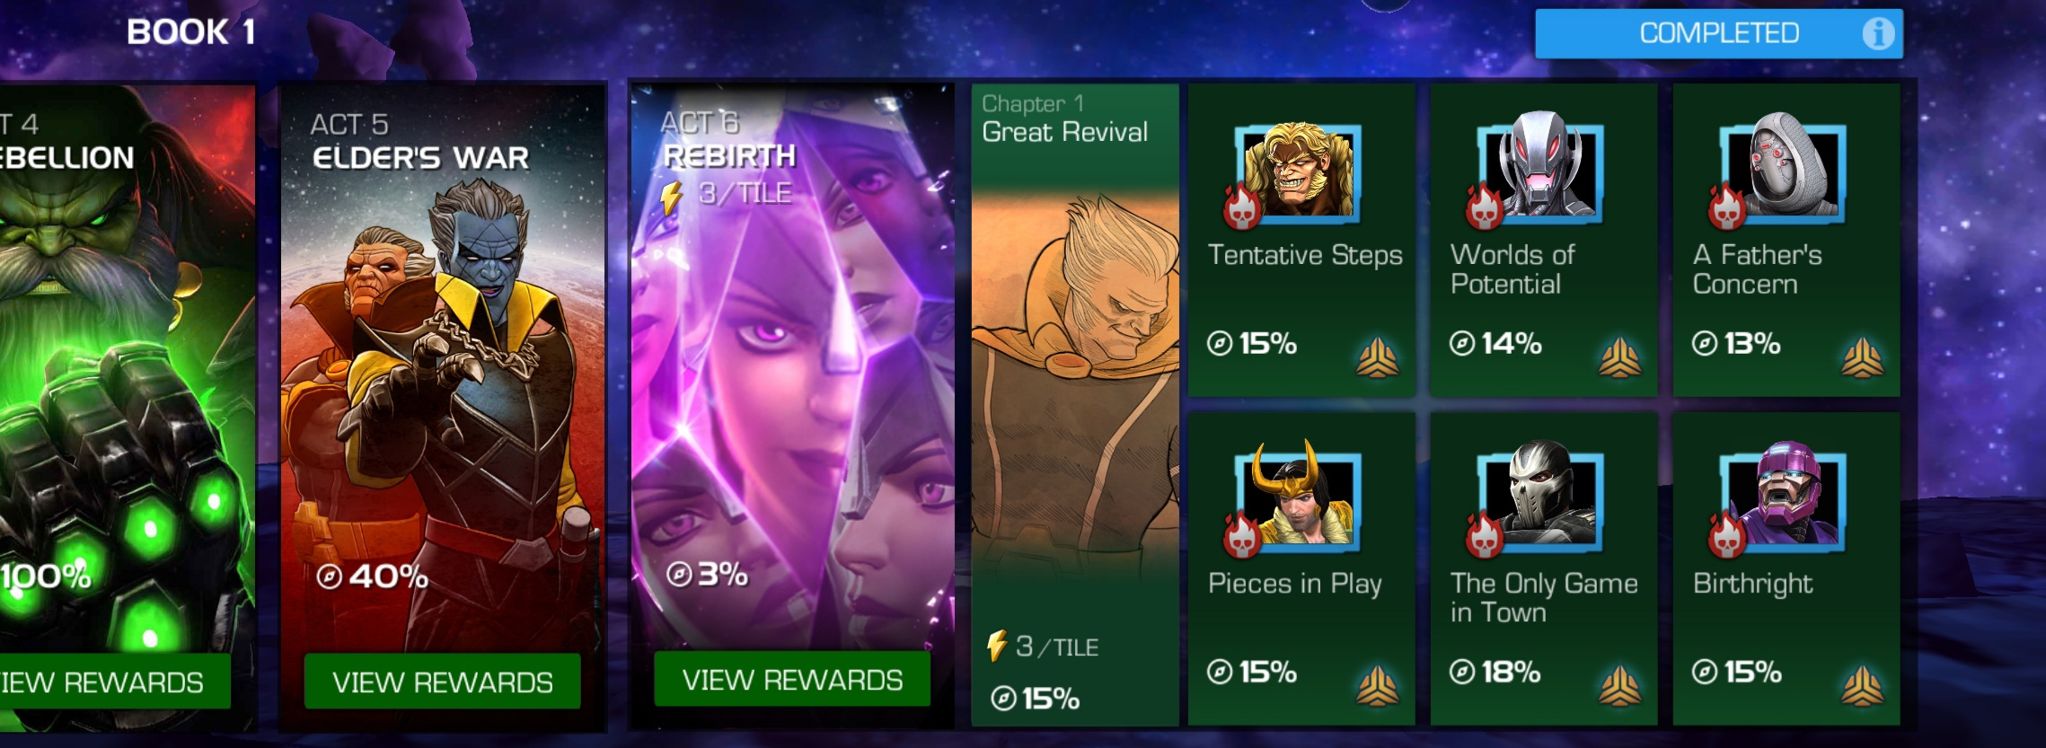This screenshot has width=2046, height=748.
Task: Click the gold emblem on Tentative Steps
Action: 1377,357
